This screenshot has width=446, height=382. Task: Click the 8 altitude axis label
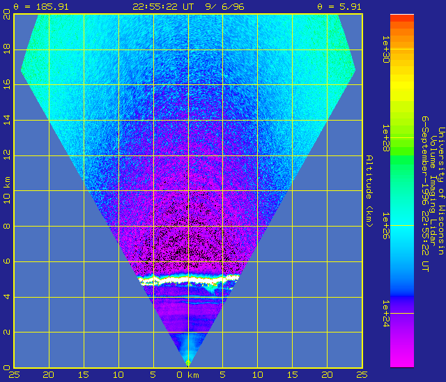pyautogui.click(x=7, y=226)
